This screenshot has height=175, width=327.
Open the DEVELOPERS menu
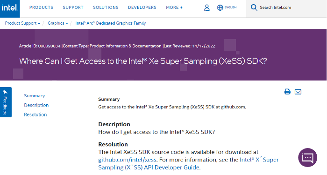coord(142,7)
